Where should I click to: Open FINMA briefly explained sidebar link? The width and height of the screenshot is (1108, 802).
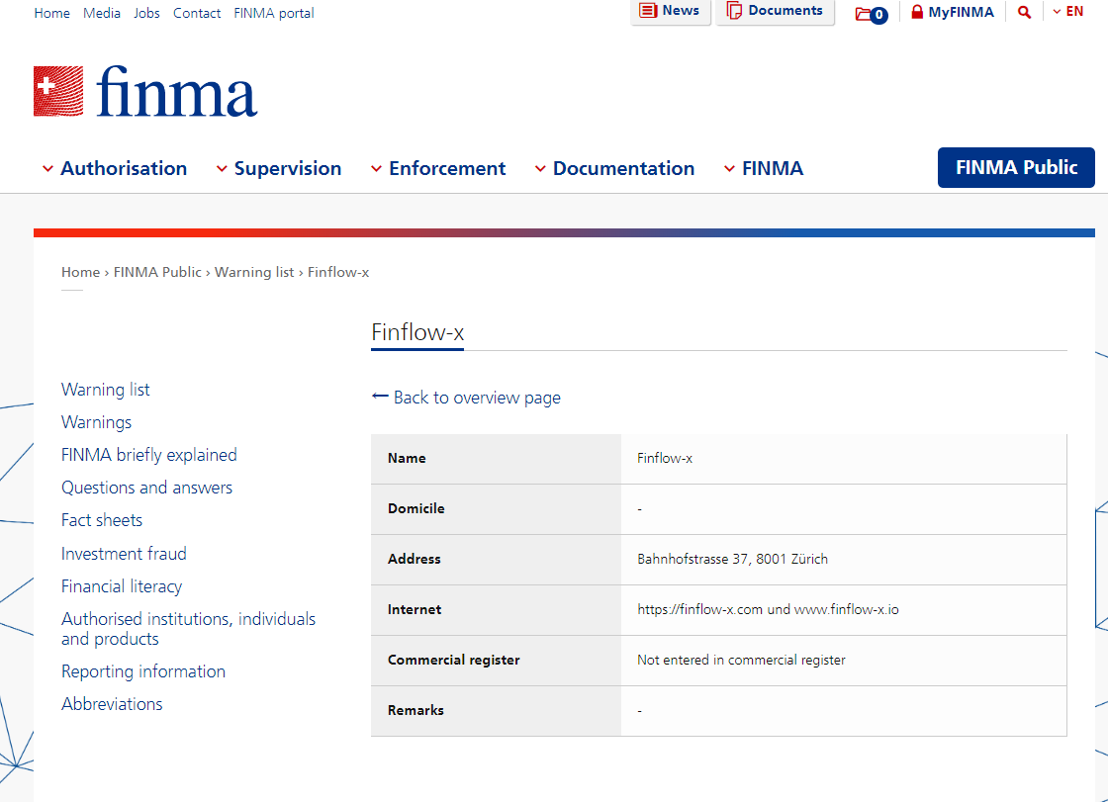pyautogui.click(x=149, y=454)
